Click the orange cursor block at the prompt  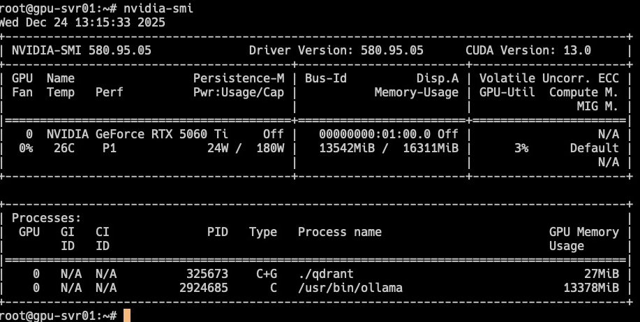(x=126, y=316)
